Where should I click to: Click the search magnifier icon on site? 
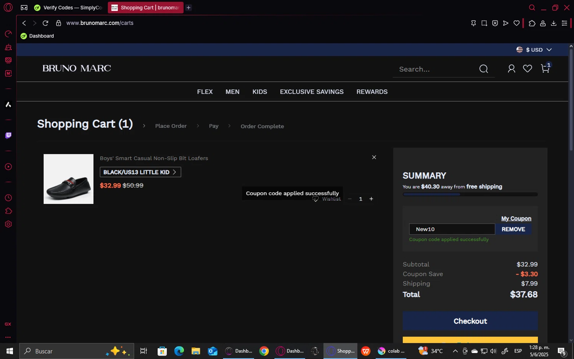coord(484,69)
